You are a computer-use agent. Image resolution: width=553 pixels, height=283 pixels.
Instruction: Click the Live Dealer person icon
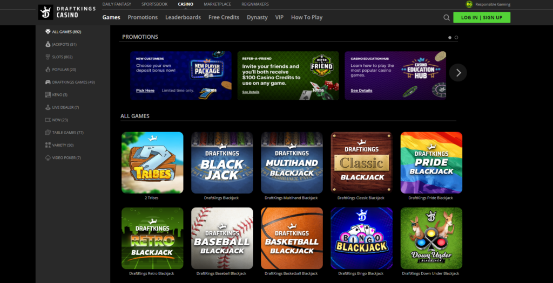coord(48,107)
